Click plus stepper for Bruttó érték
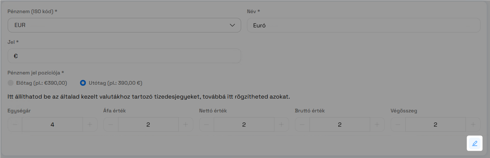This screenshot has width=490, height=158. 377,124
